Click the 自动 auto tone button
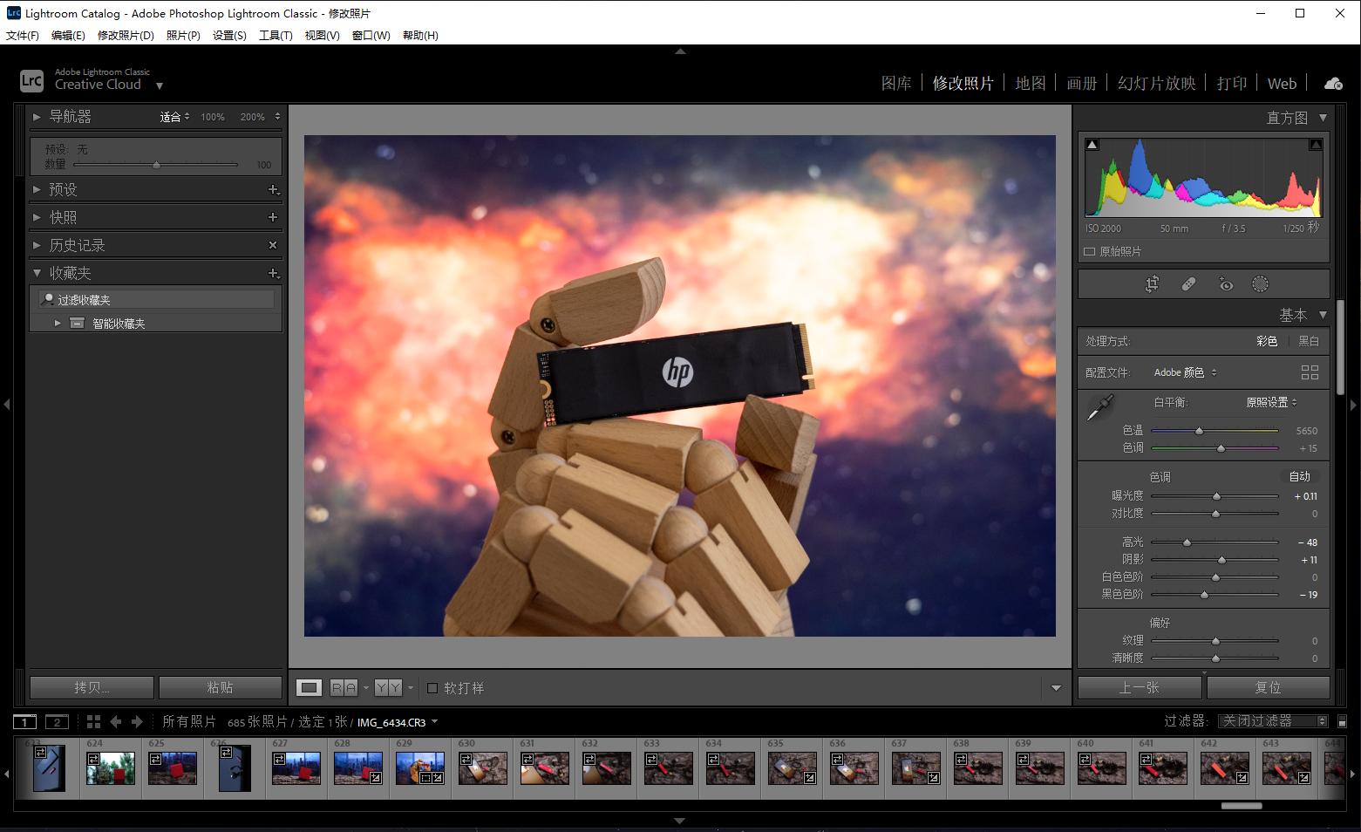1361x832 pixels. 1300,476
